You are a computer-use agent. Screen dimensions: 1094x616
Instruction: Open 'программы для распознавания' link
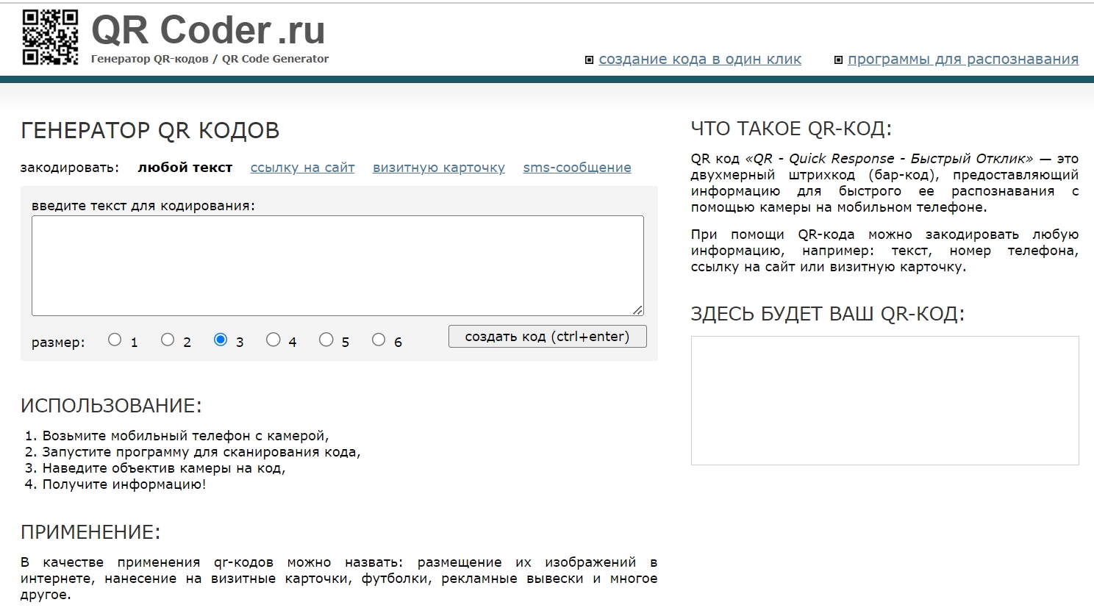[x=963, y=60]
